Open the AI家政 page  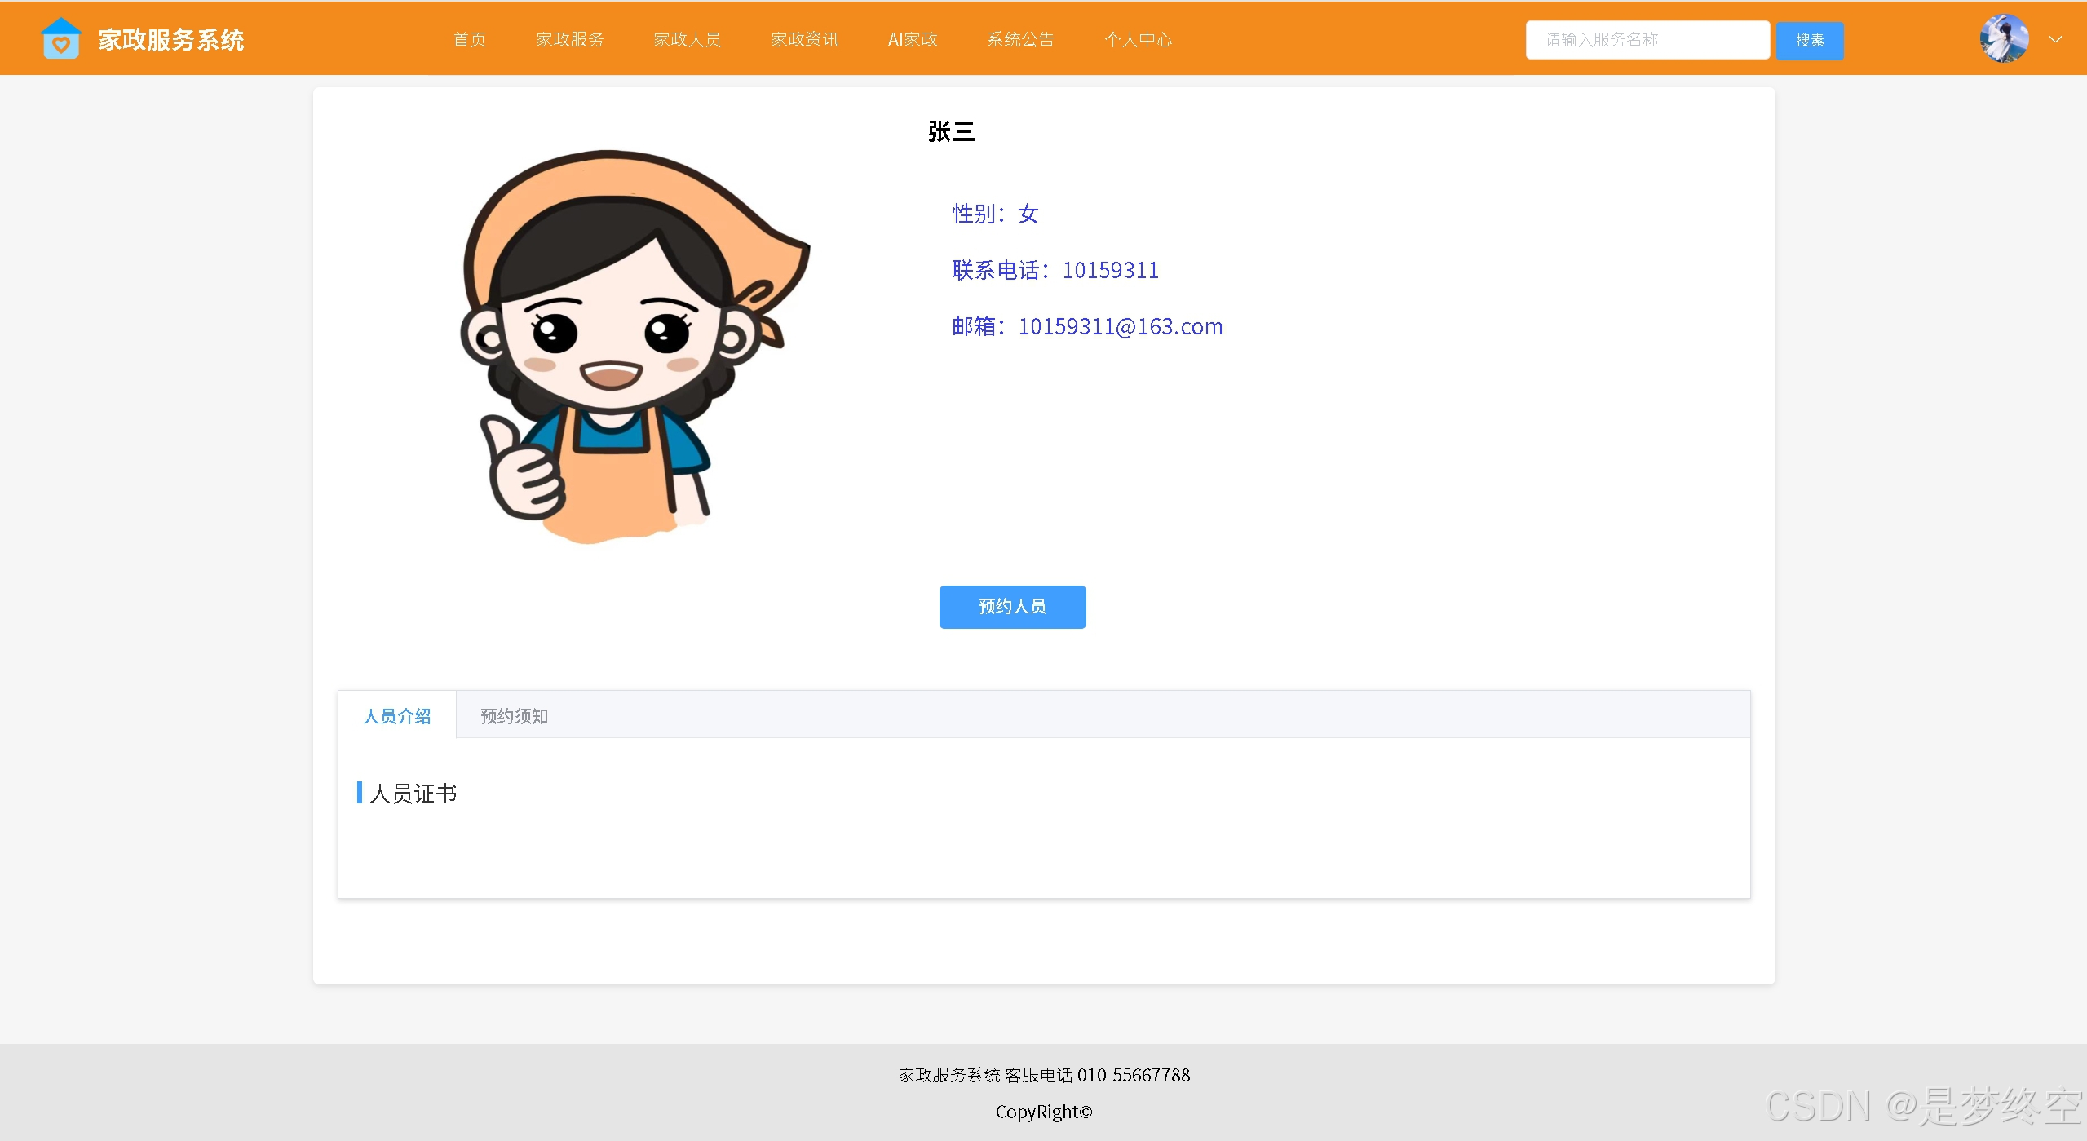[x=913, y=39]
